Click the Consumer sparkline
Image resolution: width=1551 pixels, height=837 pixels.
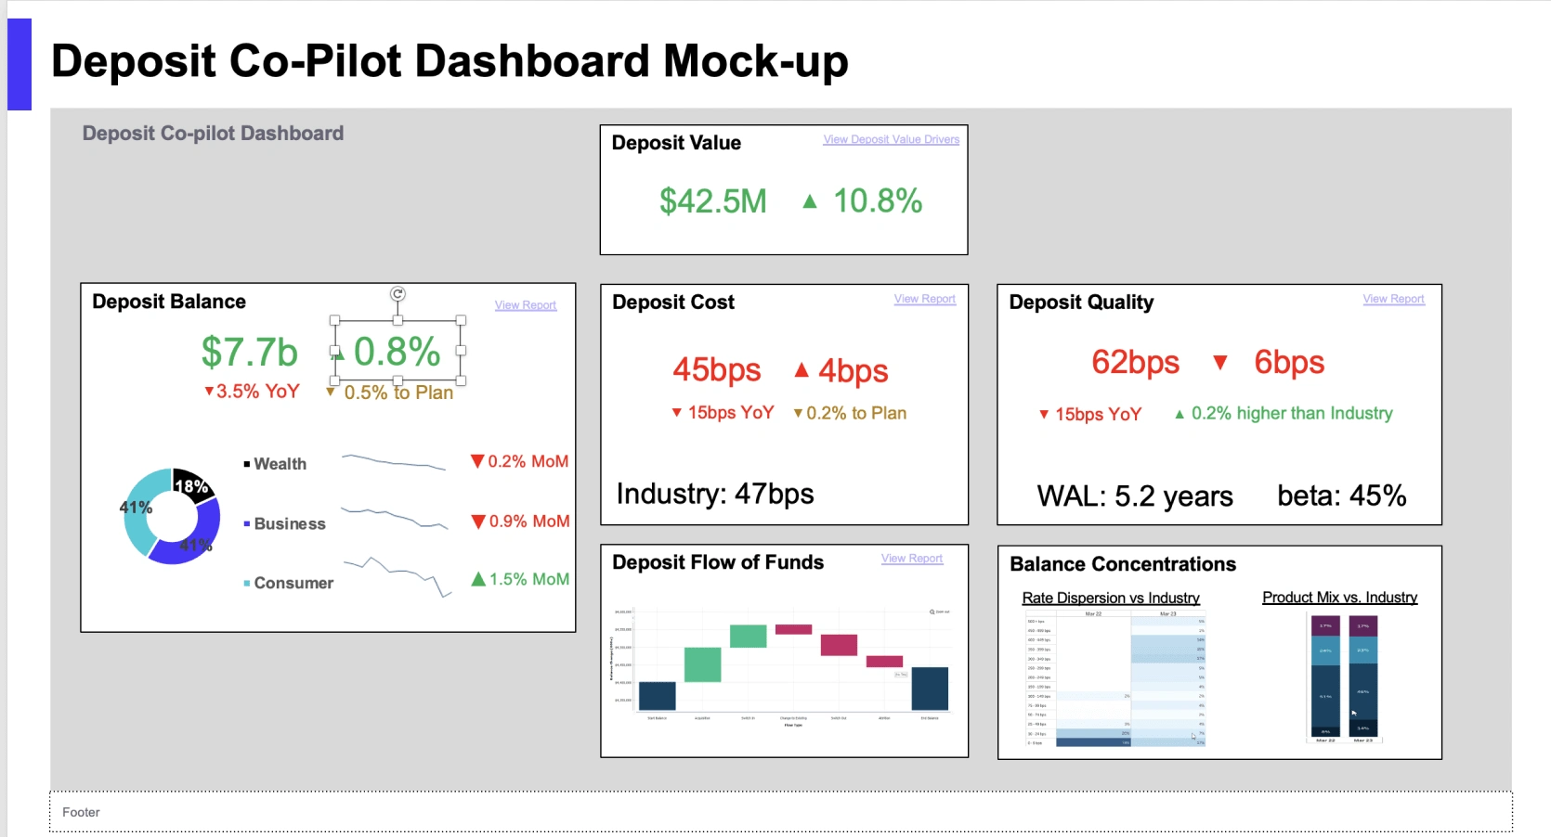click(x=398, y=575)
